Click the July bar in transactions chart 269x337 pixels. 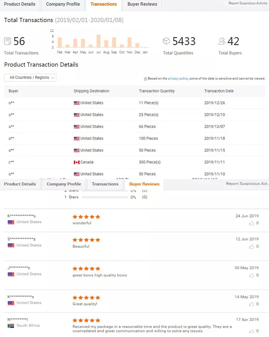click(x=99, y=41)
